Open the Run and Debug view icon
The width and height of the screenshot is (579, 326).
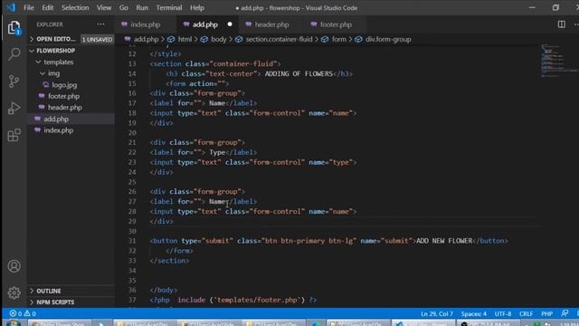click(x=14, y=108)
